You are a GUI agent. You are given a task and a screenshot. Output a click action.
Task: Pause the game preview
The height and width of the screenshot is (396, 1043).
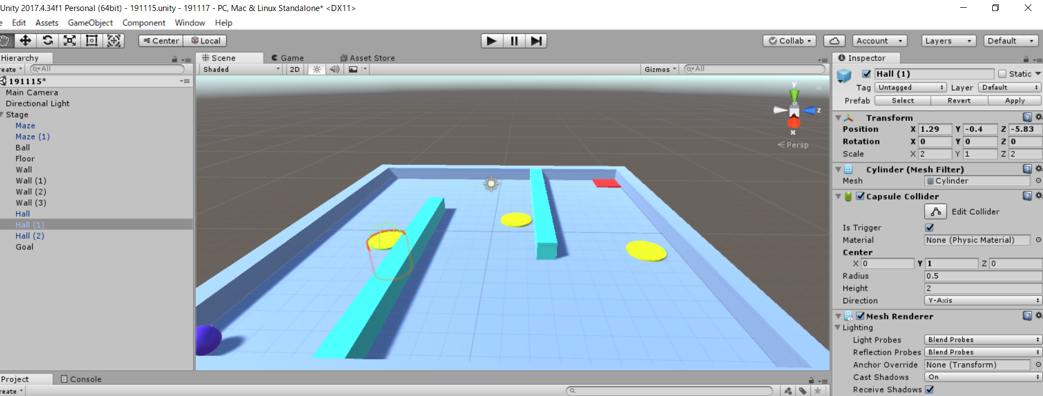click(x=514, y=41)
